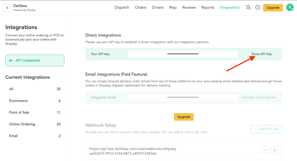Screen dimensions: 297x161
Task: Select the Integrations tab
Action: (x=230, y=7)
